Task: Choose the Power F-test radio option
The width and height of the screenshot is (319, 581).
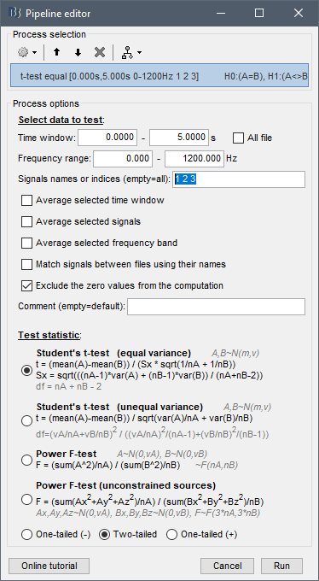Action: [26, 460]
